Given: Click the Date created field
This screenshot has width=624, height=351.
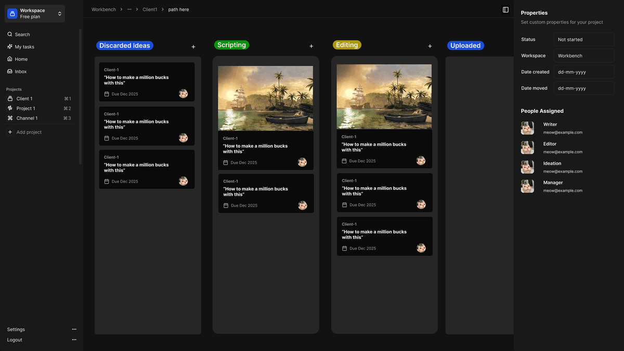Looking at the screenshot, I should click(x=584, y=72).
